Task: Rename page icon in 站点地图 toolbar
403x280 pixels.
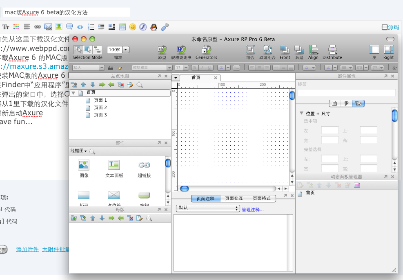Action: tap(130, 85)
